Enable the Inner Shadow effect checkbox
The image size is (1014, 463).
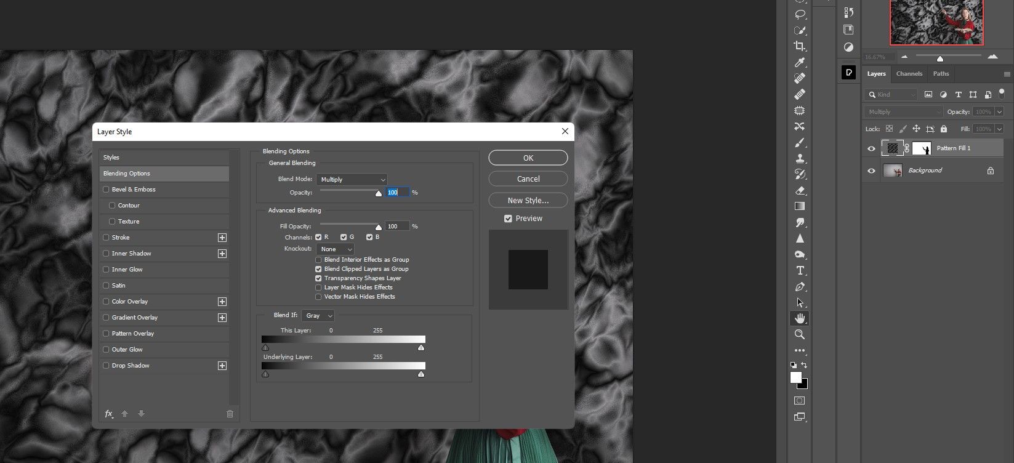107,254
